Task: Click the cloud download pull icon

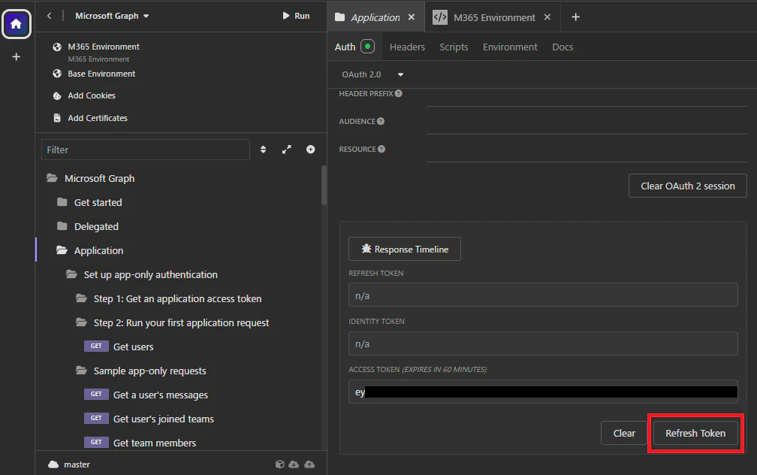Action: (294, 464)
